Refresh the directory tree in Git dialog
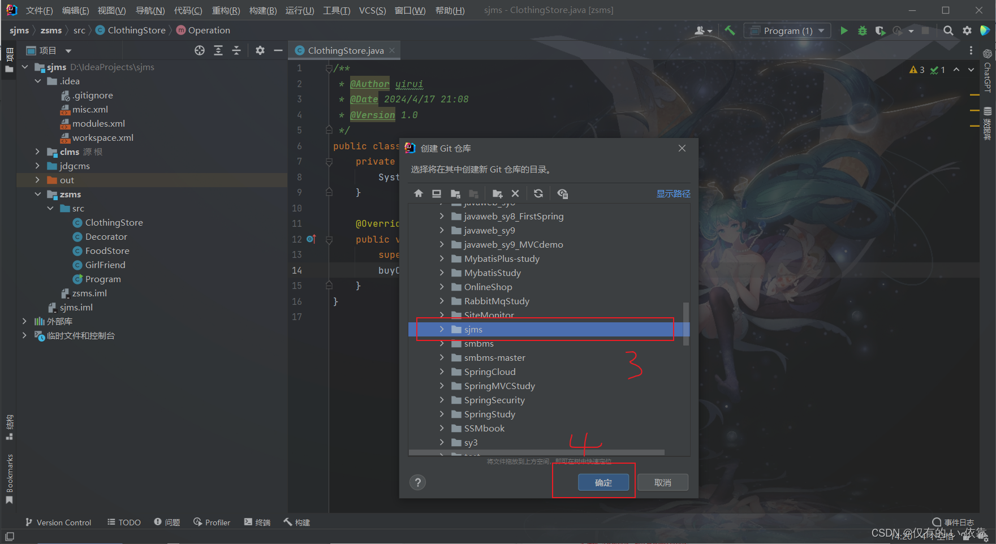The width and height of the screenshot is (996, 544). (x=538, y=193)
